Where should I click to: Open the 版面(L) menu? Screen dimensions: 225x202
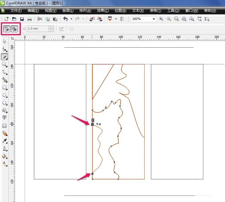pos(68,11)
